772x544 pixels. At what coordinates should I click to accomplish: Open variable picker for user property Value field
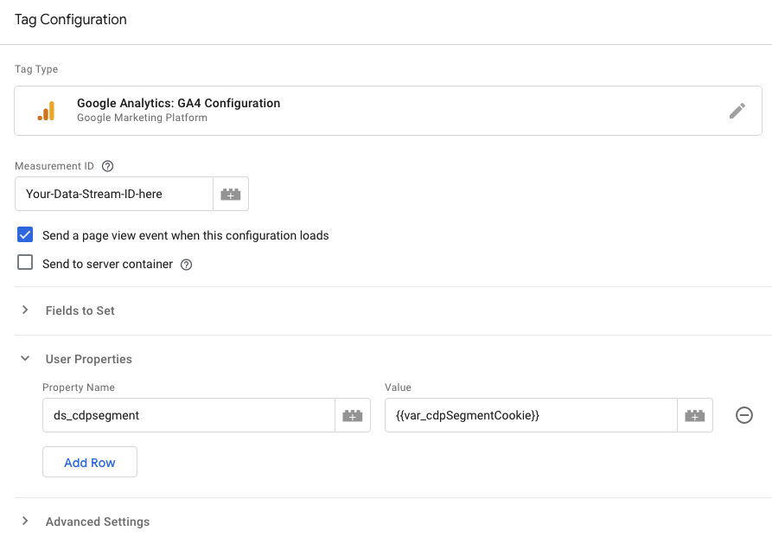[695, 415]
